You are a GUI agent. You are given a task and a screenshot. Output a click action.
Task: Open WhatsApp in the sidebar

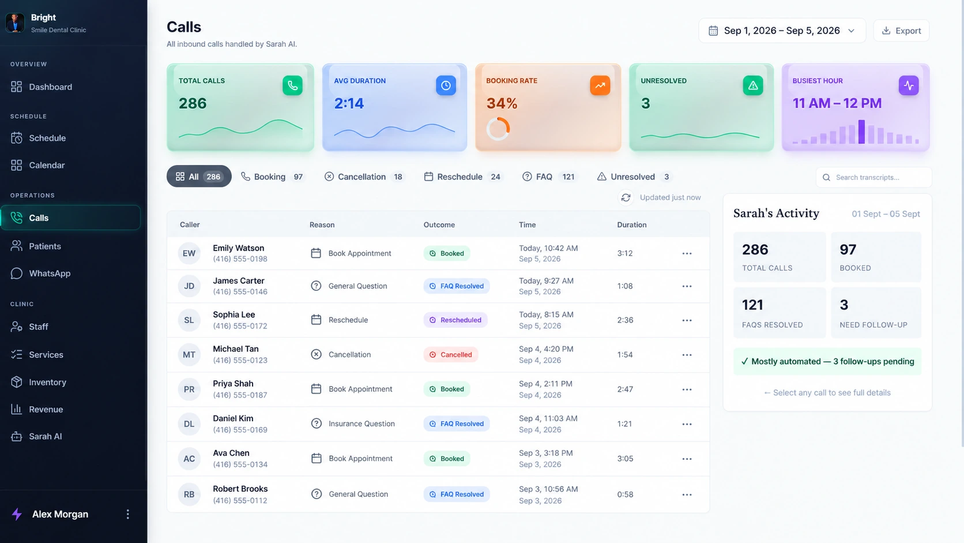pos(40,273)
